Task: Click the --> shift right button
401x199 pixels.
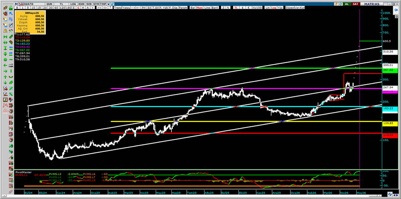Action: (133, 8)
